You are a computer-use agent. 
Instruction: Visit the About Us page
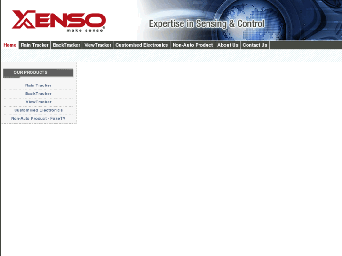(x=228, y=45)
